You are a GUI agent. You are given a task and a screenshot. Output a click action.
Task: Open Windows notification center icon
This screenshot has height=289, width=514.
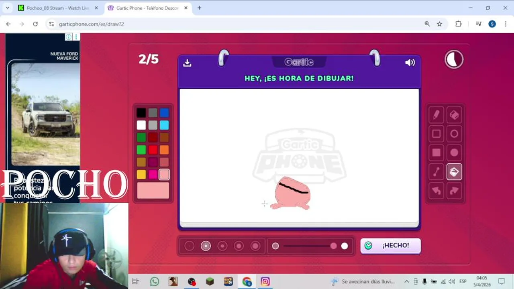[502, 281]
